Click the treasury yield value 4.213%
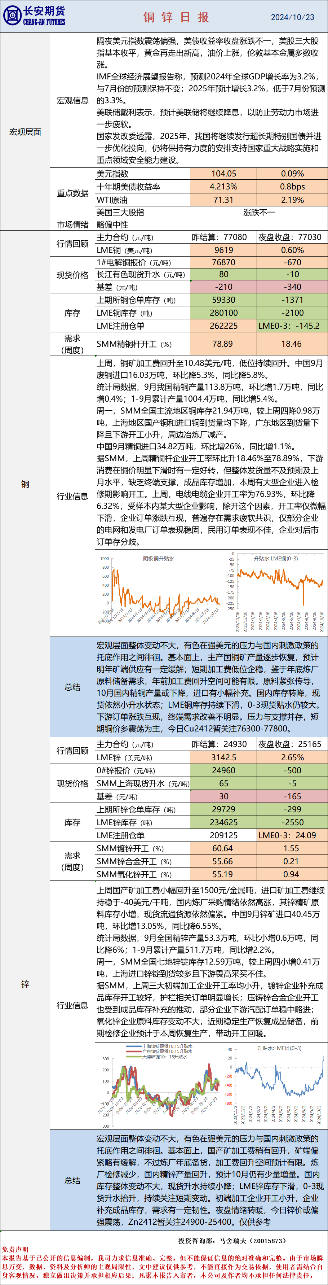The height and width of the screenshot is (1285, 328). coord(224,187)
